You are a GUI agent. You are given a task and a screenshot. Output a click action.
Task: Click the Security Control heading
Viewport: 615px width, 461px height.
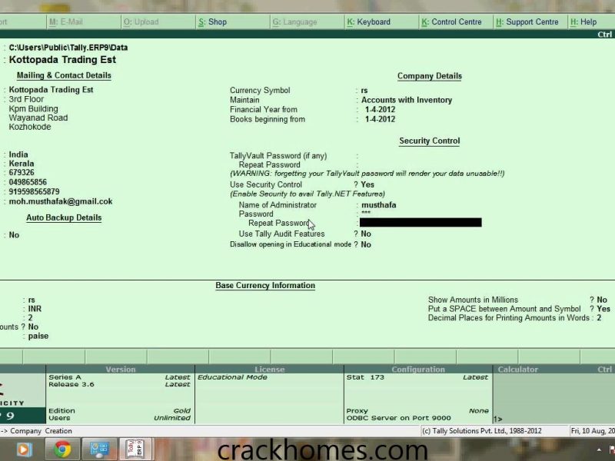coord(430,141)
